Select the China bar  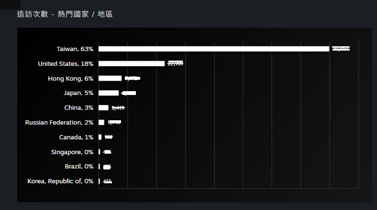pos(104,108)
